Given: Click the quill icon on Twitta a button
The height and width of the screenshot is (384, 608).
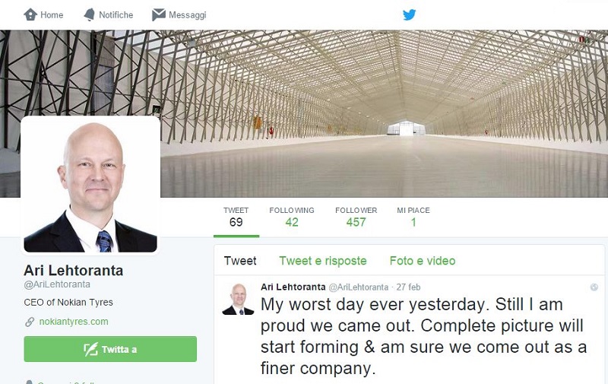Looking at the screenshot, I should click(90, 350).
